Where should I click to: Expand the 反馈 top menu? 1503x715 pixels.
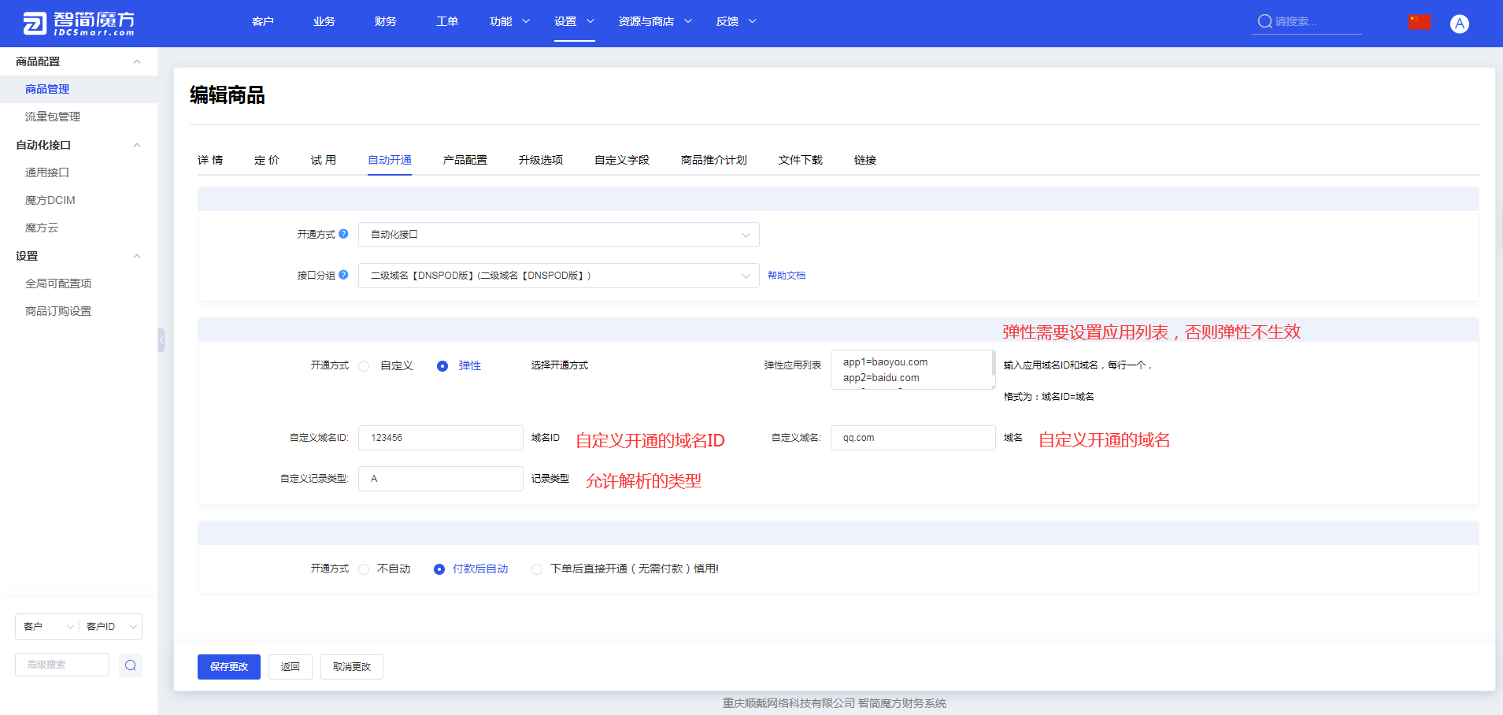(736, 21)
